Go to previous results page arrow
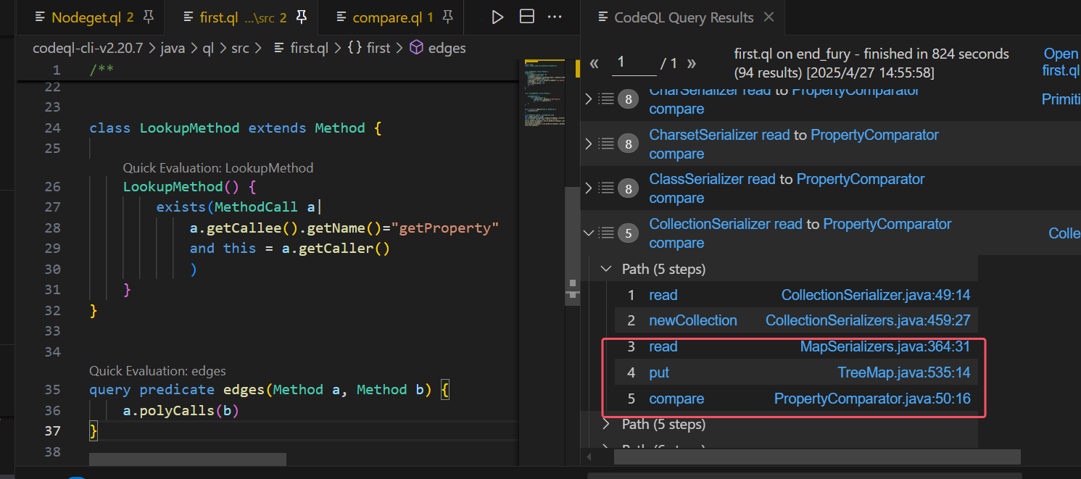The height and width of the screenshot is (479, 1081). 595,63
